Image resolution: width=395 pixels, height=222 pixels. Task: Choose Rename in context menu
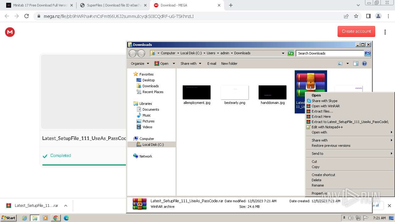pos(350,185)
